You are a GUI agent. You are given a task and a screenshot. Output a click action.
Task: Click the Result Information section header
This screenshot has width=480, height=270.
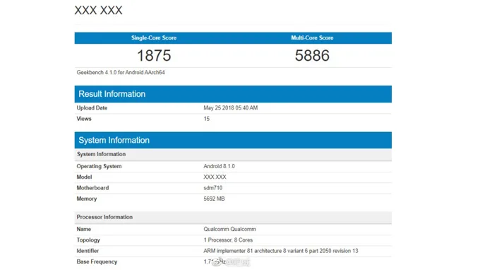233,94
